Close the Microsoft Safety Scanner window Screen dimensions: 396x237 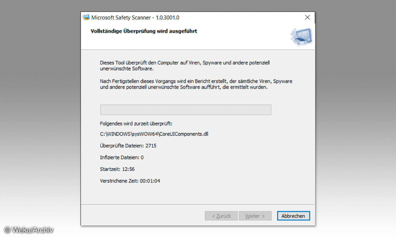(307, 17)
